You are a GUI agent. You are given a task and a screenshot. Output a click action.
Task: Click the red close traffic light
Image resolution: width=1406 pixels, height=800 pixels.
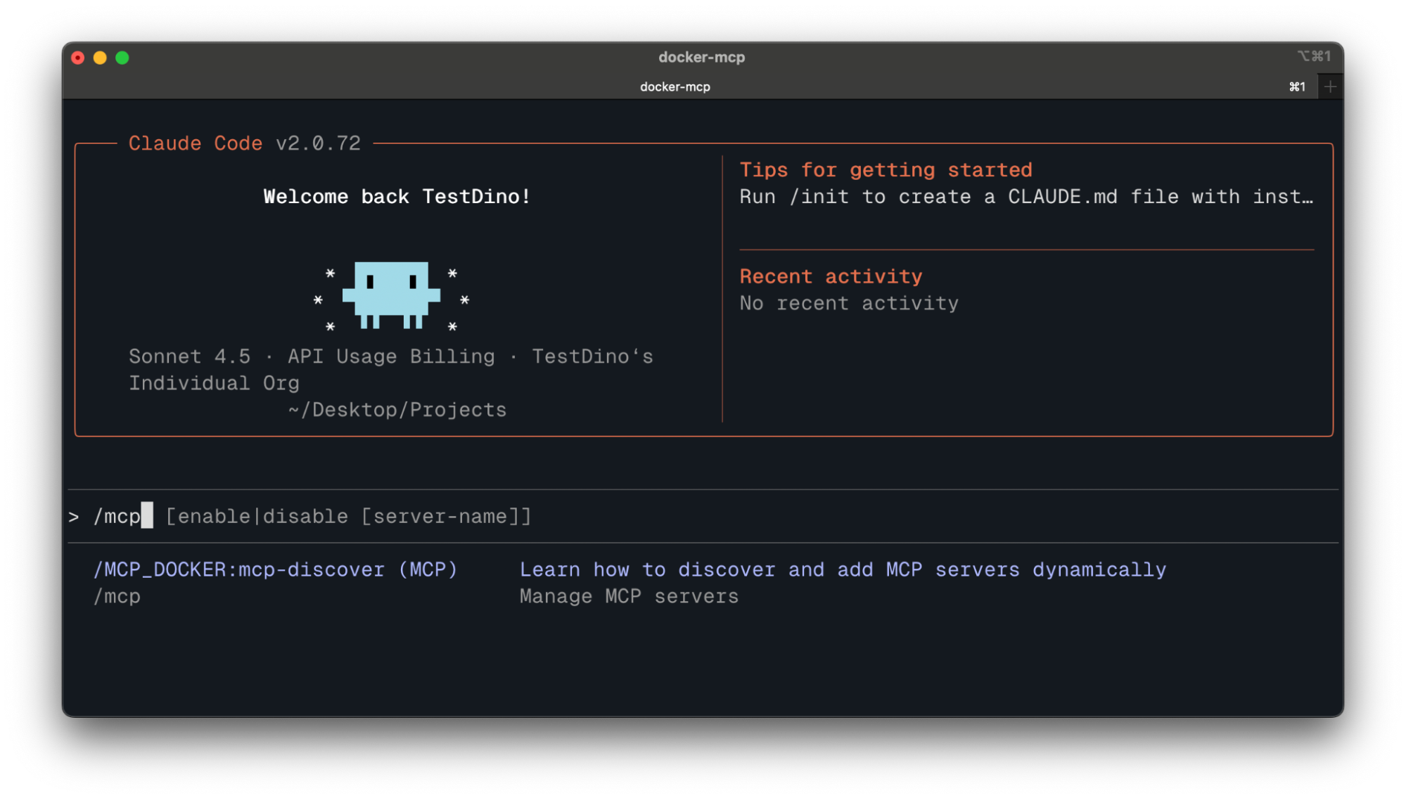77,58
